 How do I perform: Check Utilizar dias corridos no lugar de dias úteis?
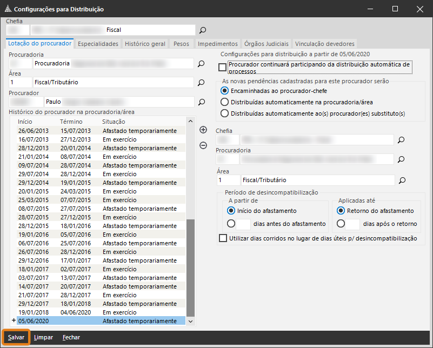click(223, 238)
